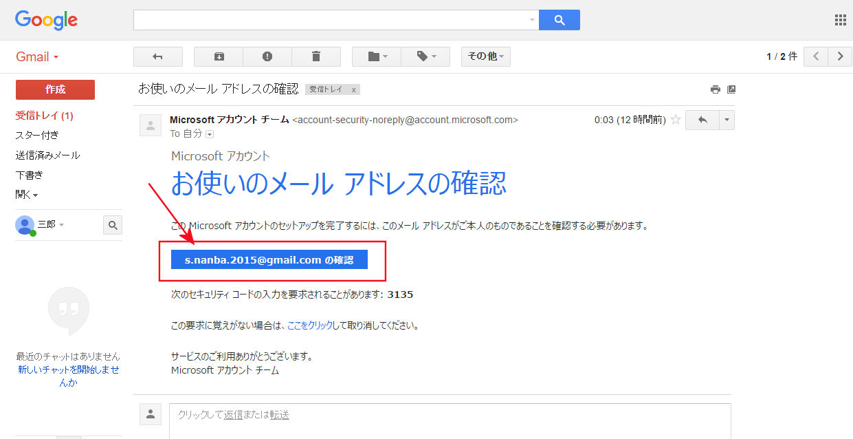The width and height of the screenshot is (853, 439).
Task: Report this message as spam
Action: [x=267, y=56]
